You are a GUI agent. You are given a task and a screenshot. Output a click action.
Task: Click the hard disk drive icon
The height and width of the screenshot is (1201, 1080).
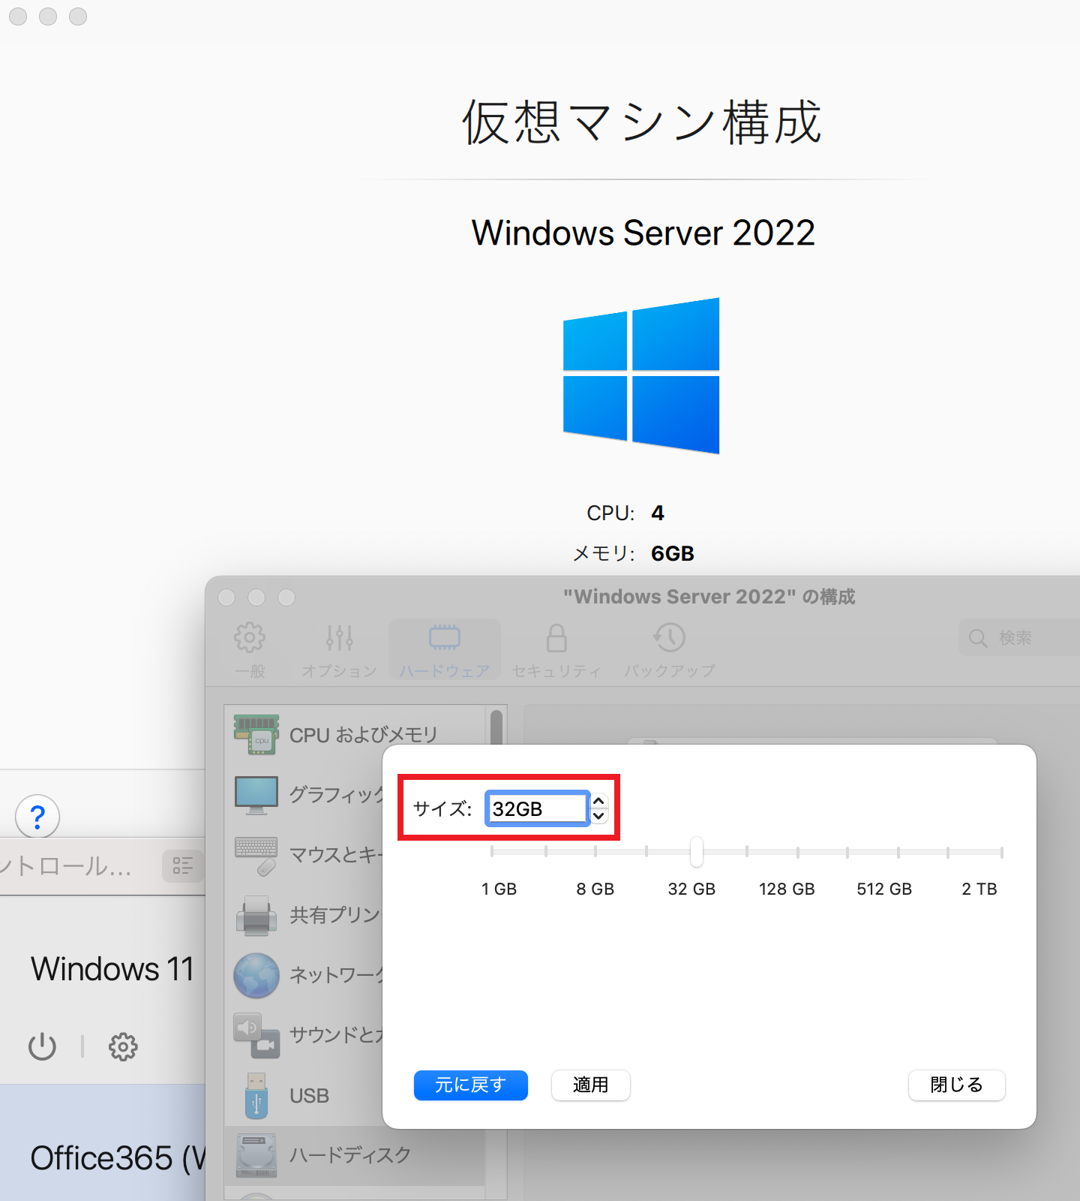[256, 1155]
